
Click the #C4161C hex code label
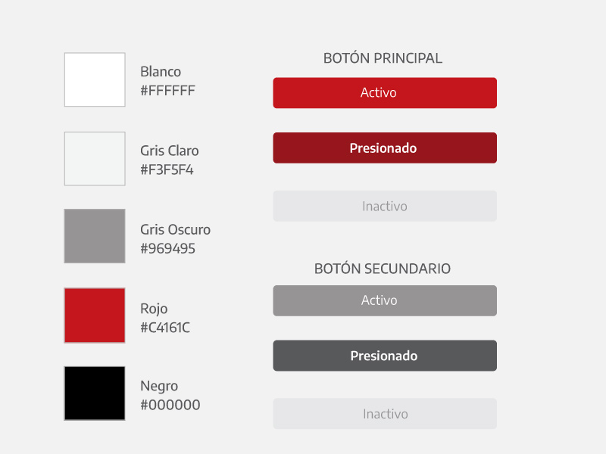165,328
